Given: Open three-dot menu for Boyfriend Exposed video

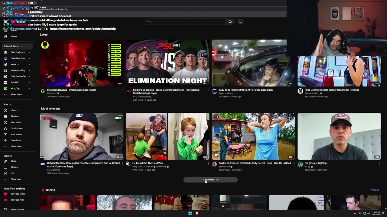Looking at the screenshot, I should click(294, 163).
